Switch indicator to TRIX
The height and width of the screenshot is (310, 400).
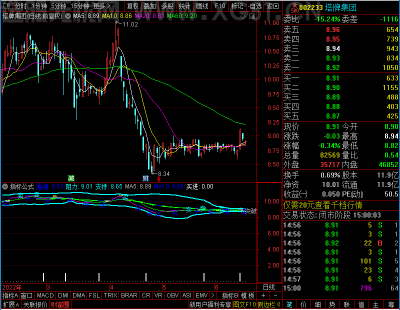[110, 295]
